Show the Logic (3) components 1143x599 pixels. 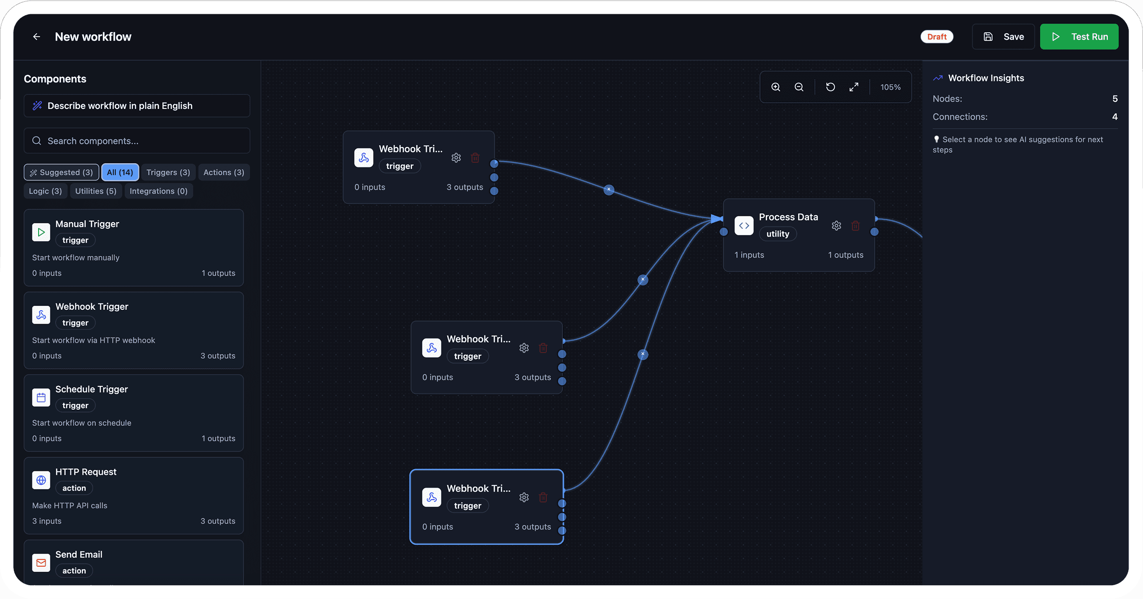click(45, 191)
